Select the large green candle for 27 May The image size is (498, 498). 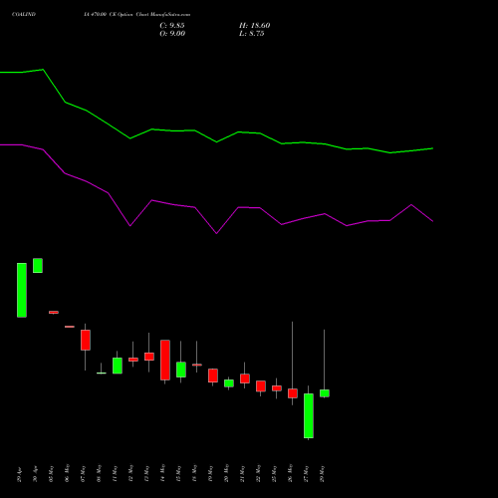point(309,415)
